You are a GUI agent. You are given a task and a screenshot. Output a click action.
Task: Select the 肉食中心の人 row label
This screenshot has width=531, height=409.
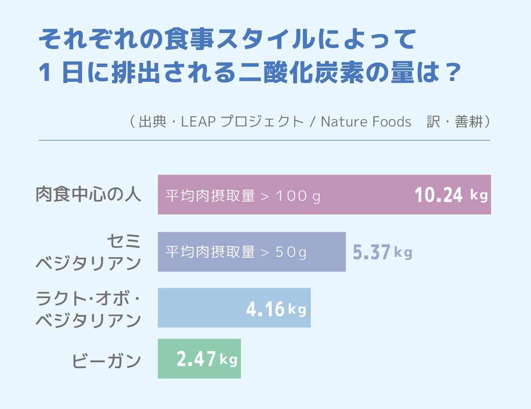88,194
